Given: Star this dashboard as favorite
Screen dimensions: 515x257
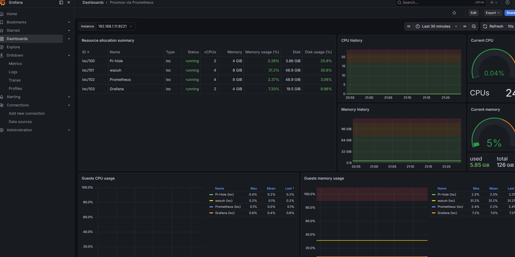Looking at the screenshot, I should point(454,13).
